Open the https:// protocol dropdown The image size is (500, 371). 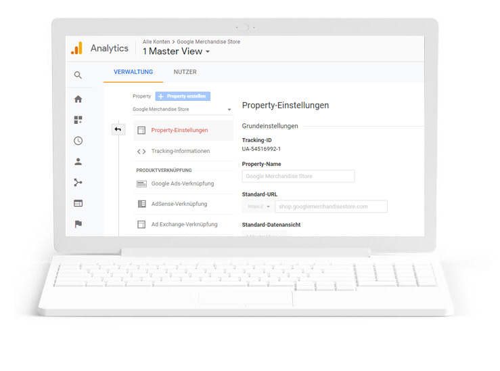coord(258,206)
